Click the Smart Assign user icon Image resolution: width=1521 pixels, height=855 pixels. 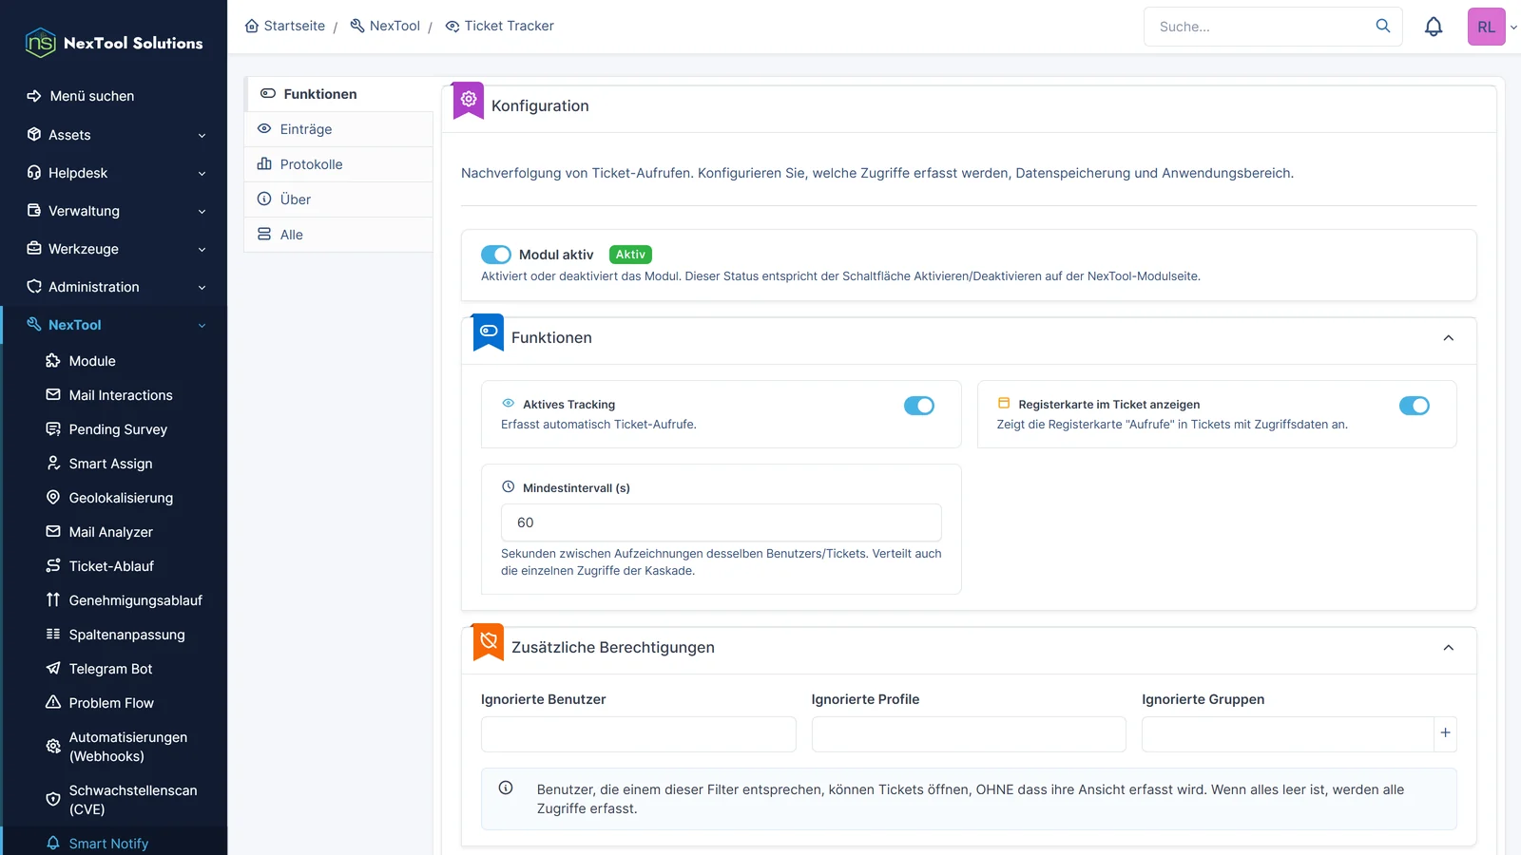(x=53, y=463)
